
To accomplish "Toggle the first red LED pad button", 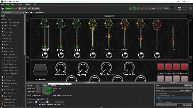I will pos(161,67).
